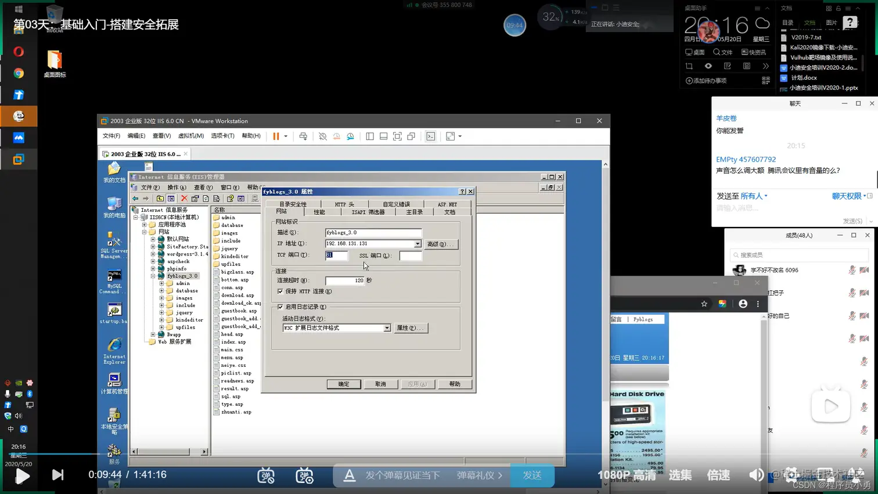878x494 pixels.
Task: Toggle 保持 HTTP 连接 checkbox
Action: pyautogui.click(x=280, y=291)
